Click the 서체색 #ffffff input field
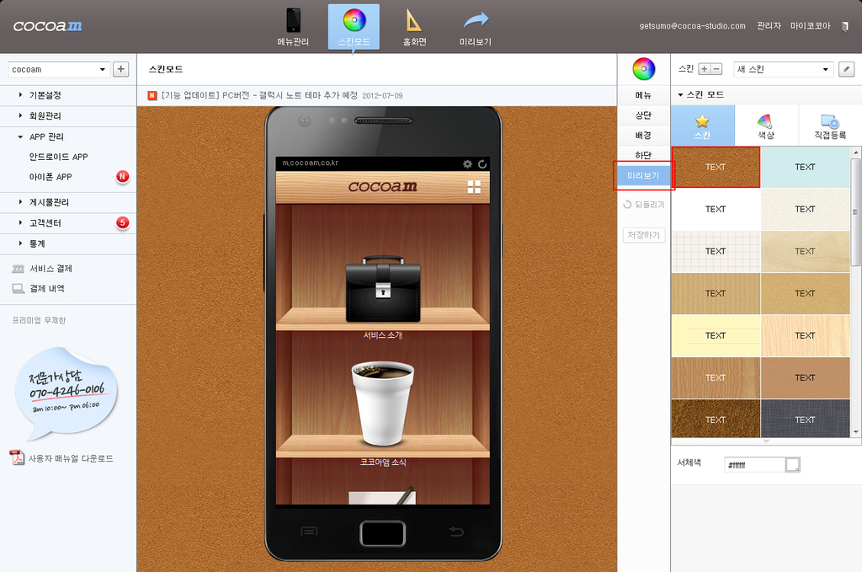Viewport: 862px width, 572px height. pyautogui.click(x=754, y=465)
